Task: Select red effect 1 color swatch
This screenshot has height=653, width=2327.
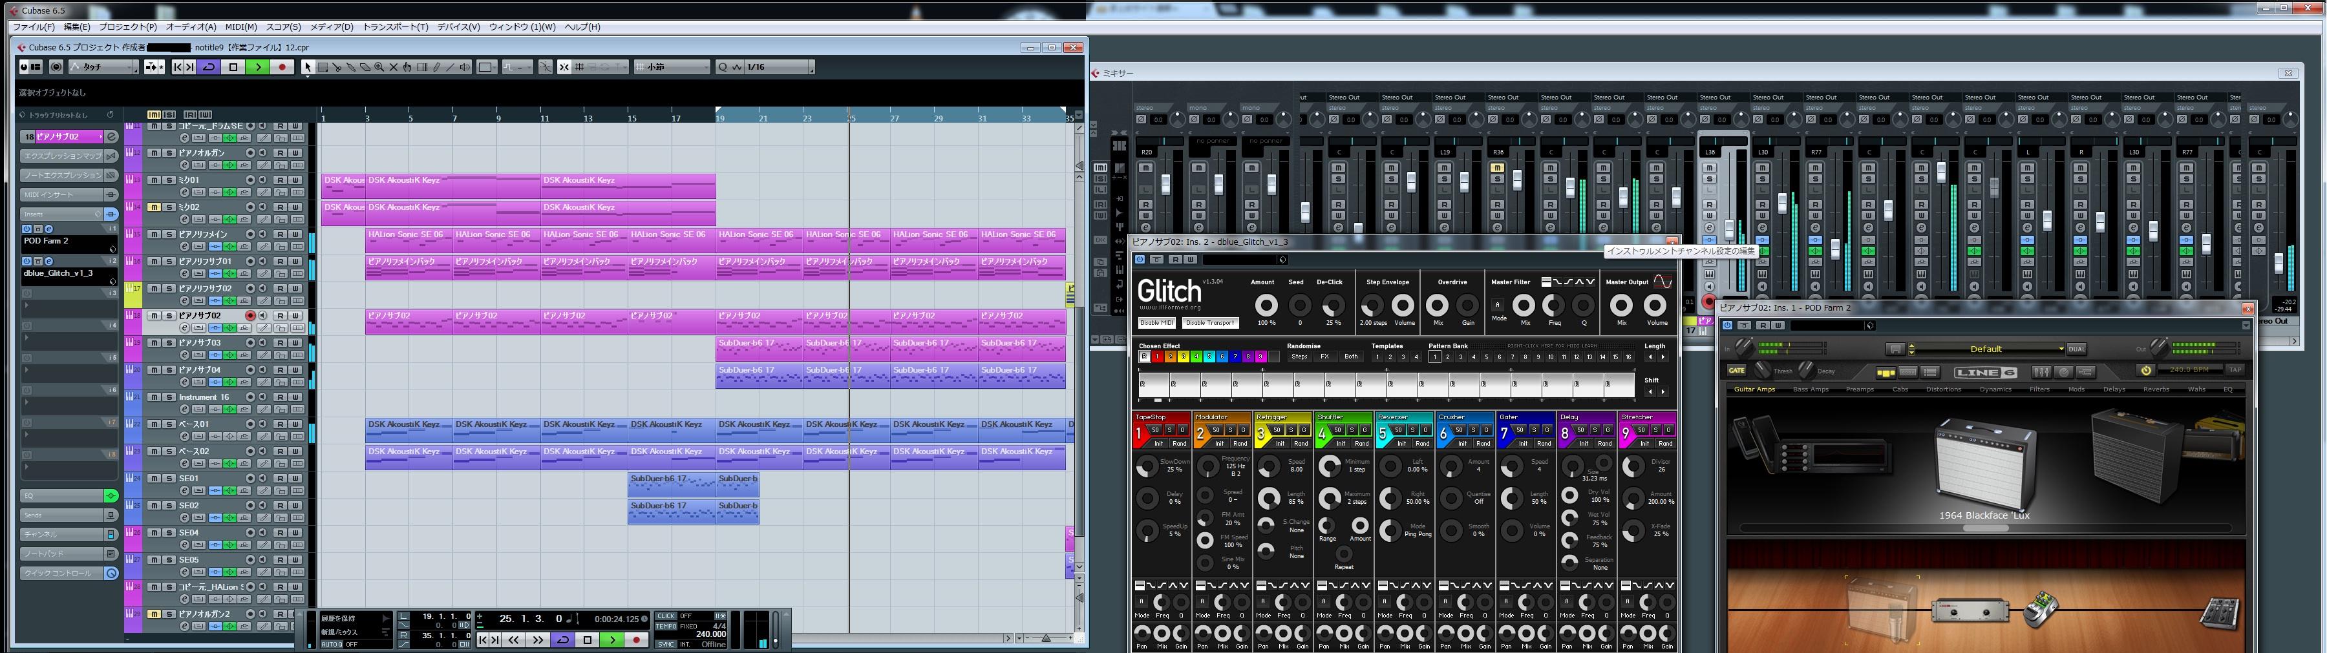Action: pyautogui.click(x=1157, y=357)
